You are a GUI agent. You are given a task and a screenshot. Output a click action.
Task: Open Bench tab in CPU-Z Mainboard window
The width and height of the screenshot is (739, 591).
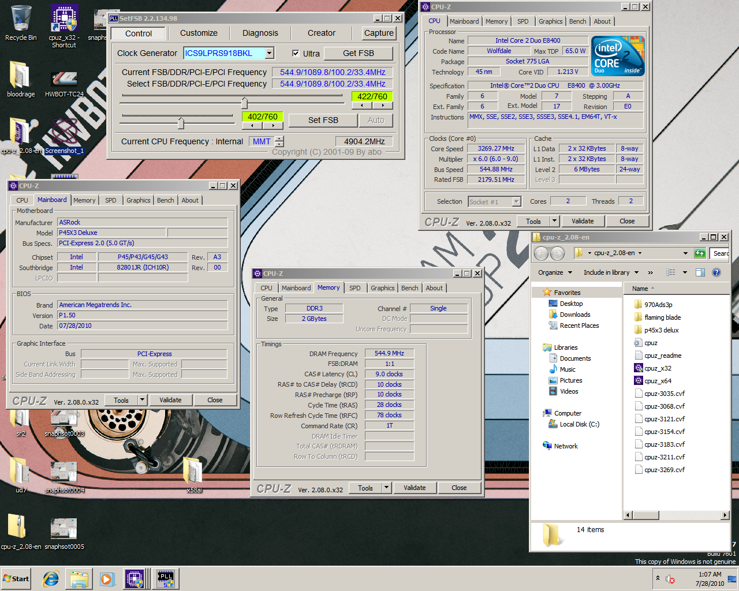165,200
